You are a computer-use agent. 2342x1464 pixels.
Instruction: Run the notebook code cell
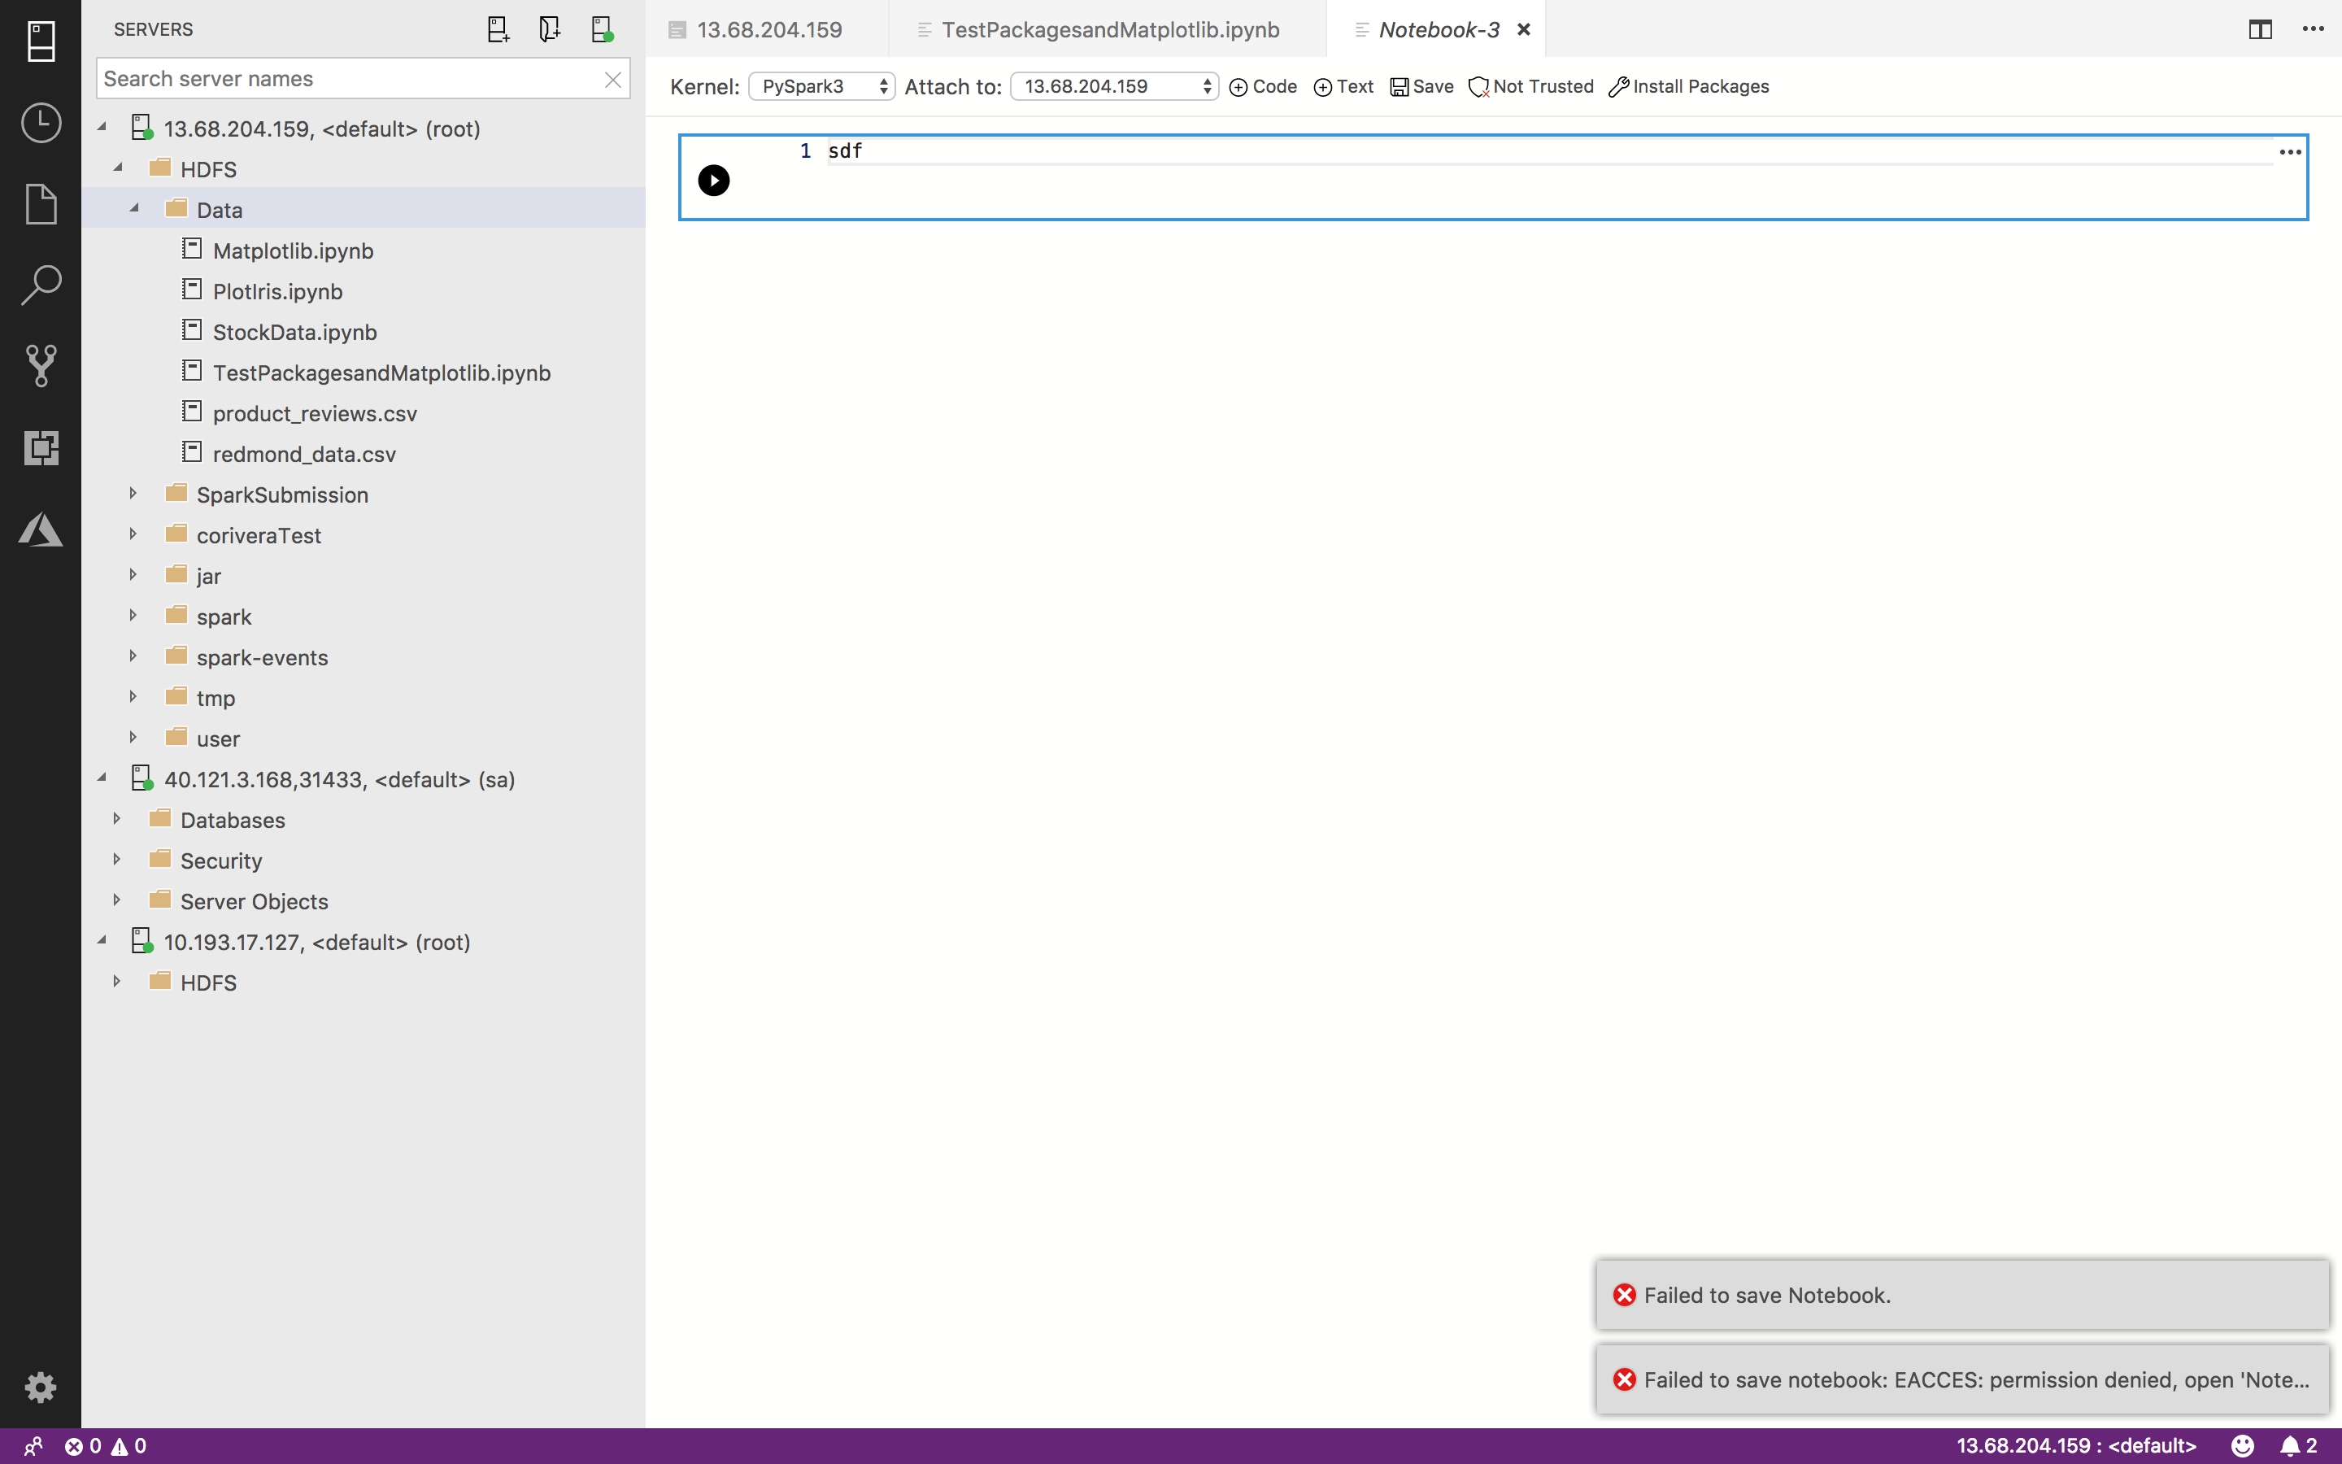[714, 180]
